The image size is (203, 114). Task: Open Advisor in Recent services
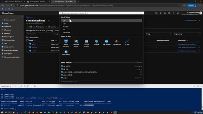click(96, 42)
